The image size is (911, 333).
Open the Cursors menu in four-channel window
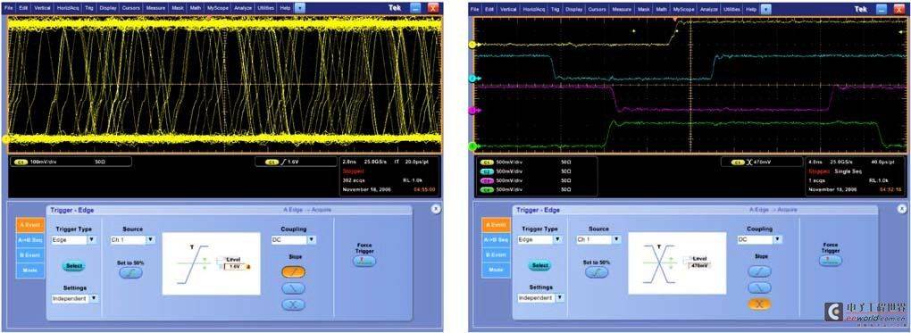coord(597,9)
